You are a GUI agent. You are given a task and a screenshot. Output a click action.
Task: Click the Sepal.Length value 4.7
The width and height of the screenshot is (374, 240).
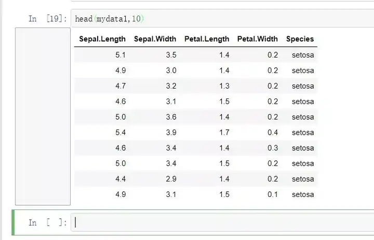[x=120, y=86]
